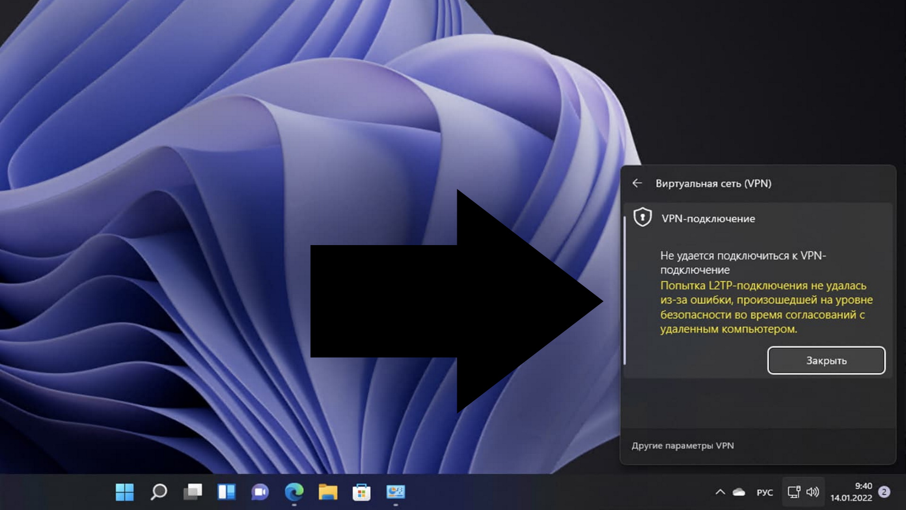Click the VPN shield icon
Image resolution: width=906 pixels, height=510 pixels.
[x=642, y=218]
